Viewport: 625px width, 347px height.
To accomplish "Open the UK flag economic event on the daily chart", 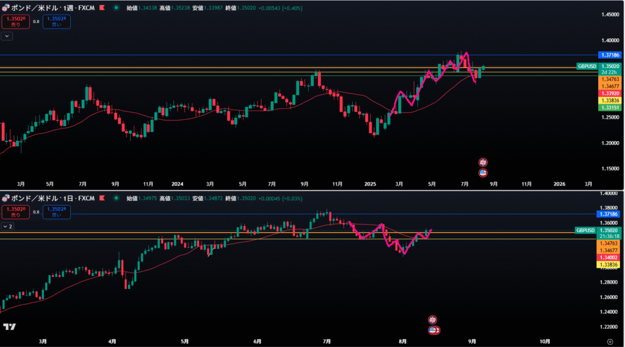I will click(x=433, y=320).
